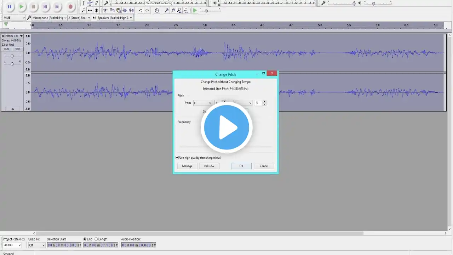Open the MME audio host dropdown
Screen dimensions: 453x255
[x=14, y=18]
